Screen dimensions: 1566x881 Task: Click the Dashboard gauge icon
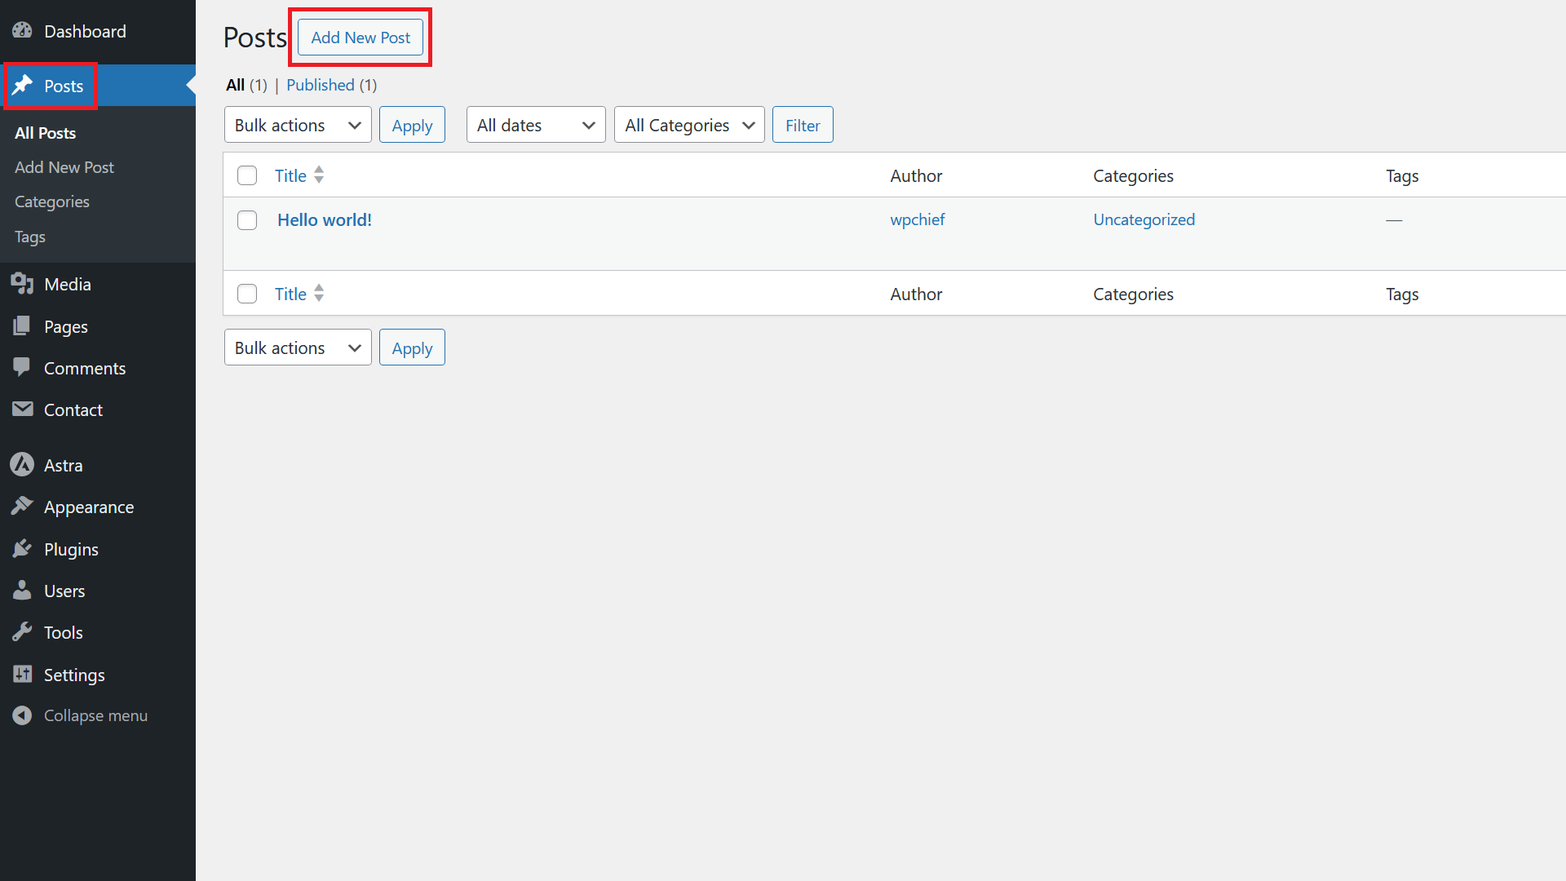22,31
